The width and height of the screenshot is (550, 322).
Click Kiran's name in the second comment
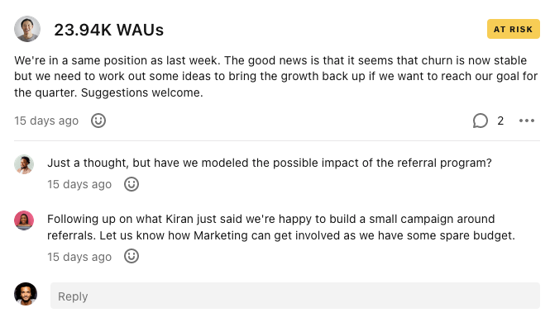pos(179,219)
